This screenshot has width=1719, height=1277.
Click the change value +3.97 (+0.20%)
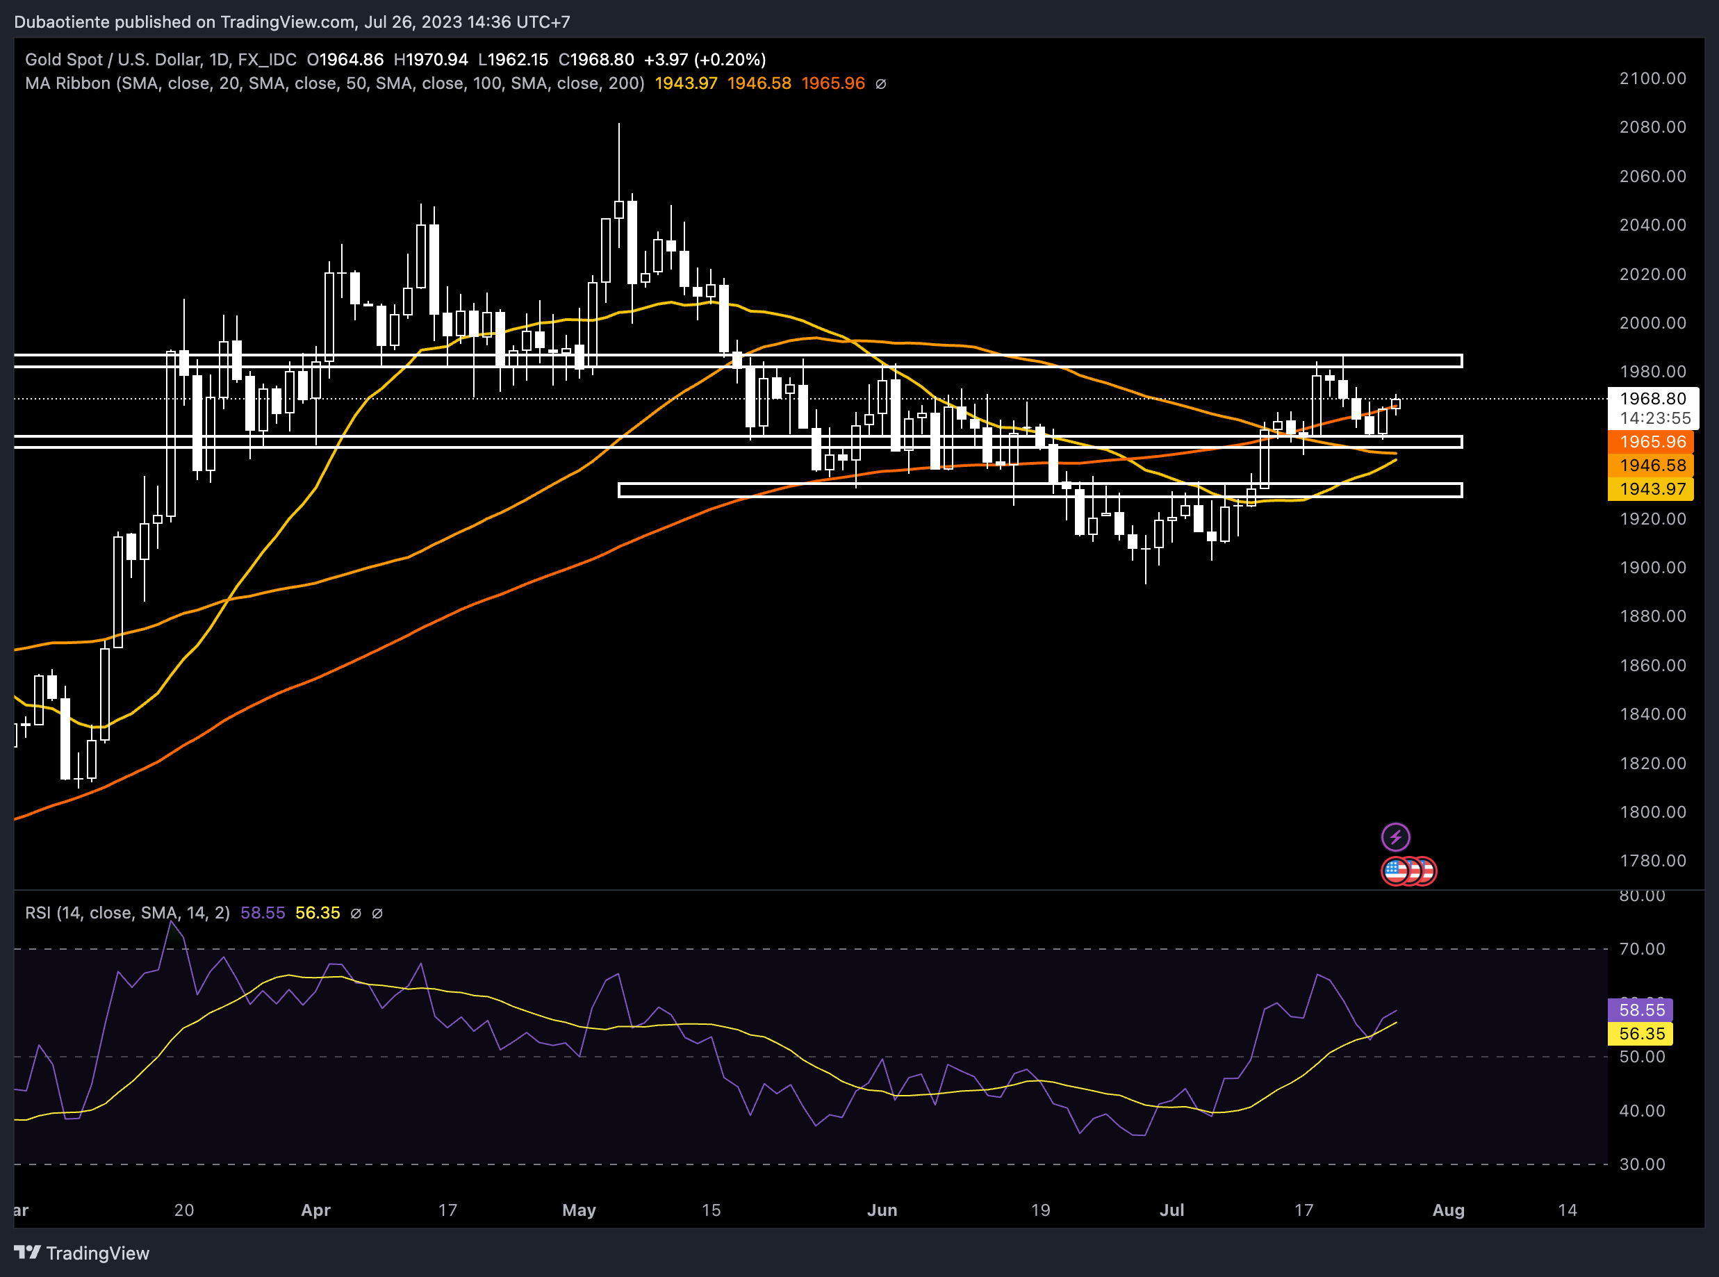705,60
